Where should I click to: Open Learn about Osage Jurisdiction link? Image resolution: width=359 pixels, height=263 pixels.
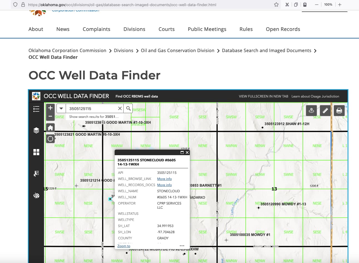tap(315, 96)
